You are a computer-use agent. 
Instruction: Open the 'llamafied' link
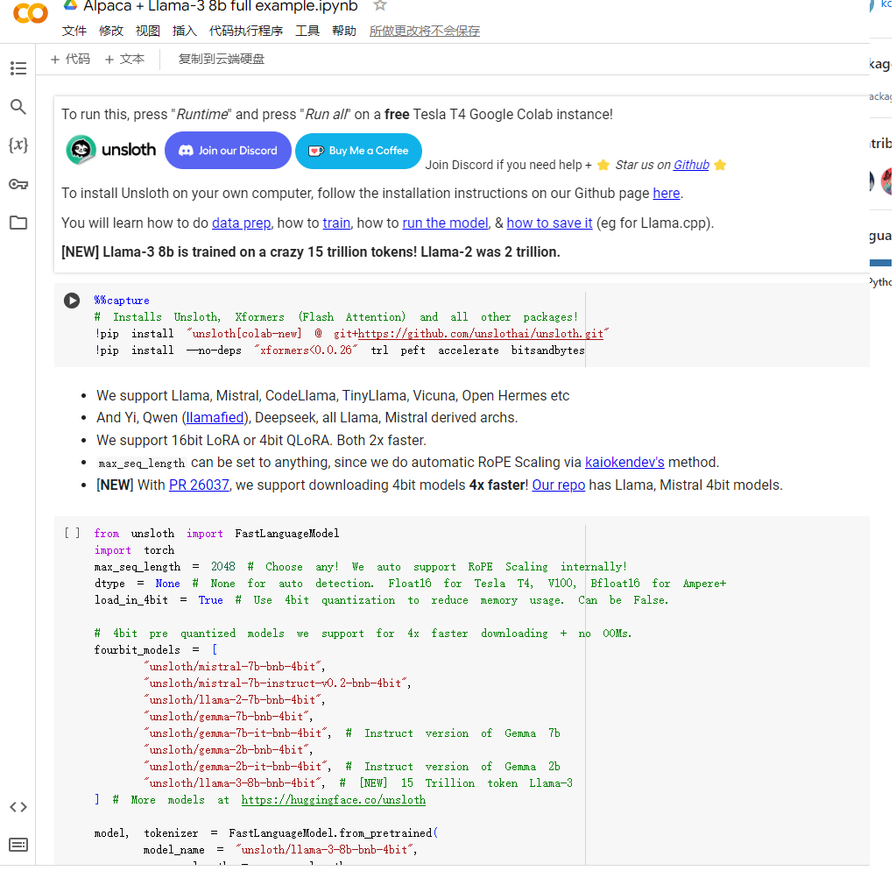click(x=215, y=418)
